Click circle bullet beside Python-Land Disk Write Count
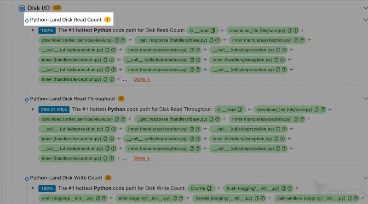This screenshot has width=368, height=204. click(27, 179)
